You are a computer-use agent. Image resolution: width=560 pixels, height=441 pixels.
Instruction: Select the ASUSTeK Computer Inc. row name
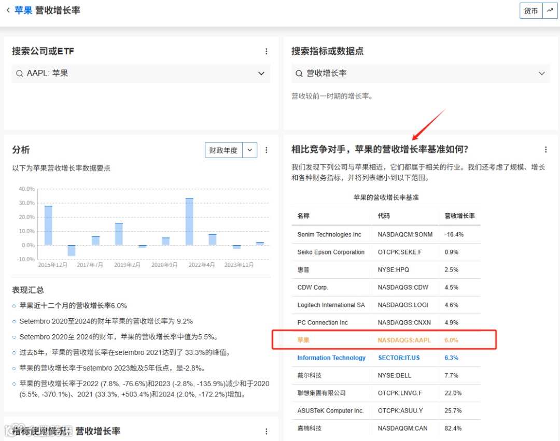click(x=330, y=410)
